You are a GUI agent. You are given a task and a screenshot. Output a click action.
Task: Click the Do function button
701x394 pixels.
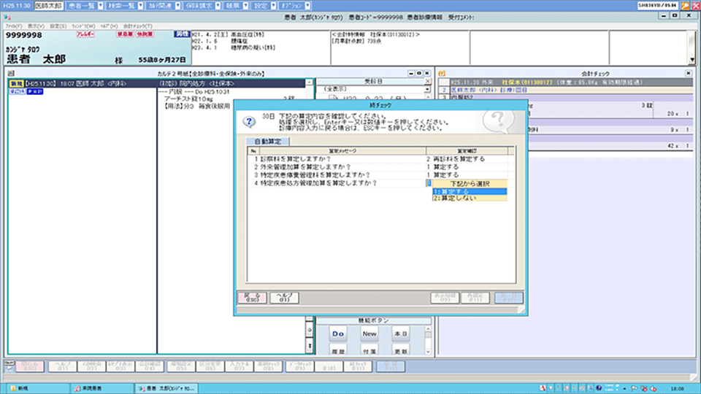pos(338,333)
